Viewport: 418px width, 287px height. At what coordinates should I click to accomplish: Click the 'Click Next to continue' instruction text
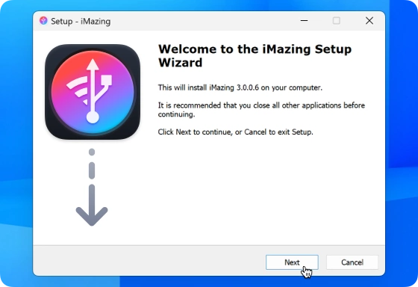(235, 132)
